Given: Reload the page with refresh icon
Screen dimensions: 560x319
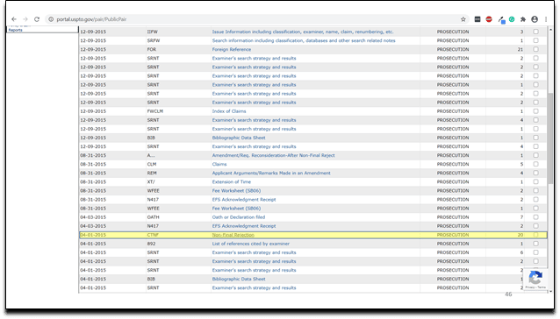Looking at the screenshot, I should tap(37, 19).
